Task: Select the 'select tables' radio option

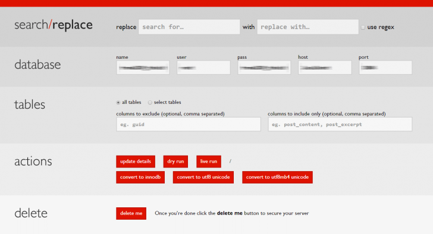Action: (x=150, y=103)
